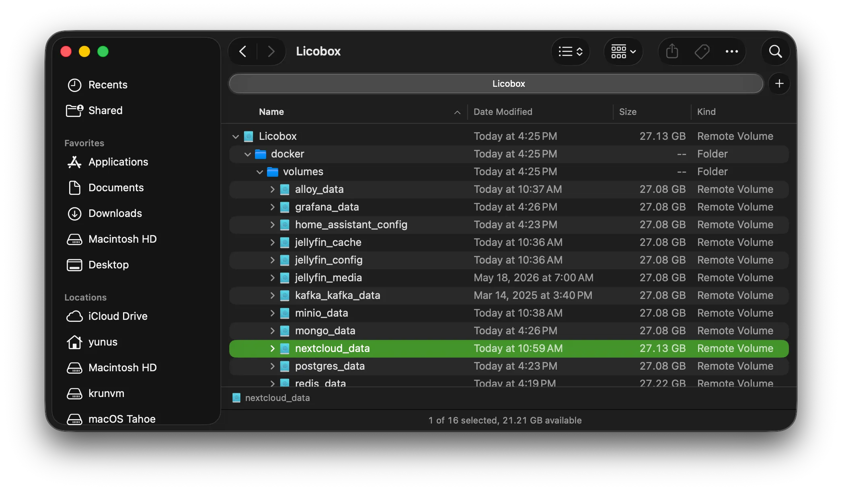Expand the jellyfin_media volume
Image resolution: width=842 pixels, height=491 pixels.
(x=272, y=278)
